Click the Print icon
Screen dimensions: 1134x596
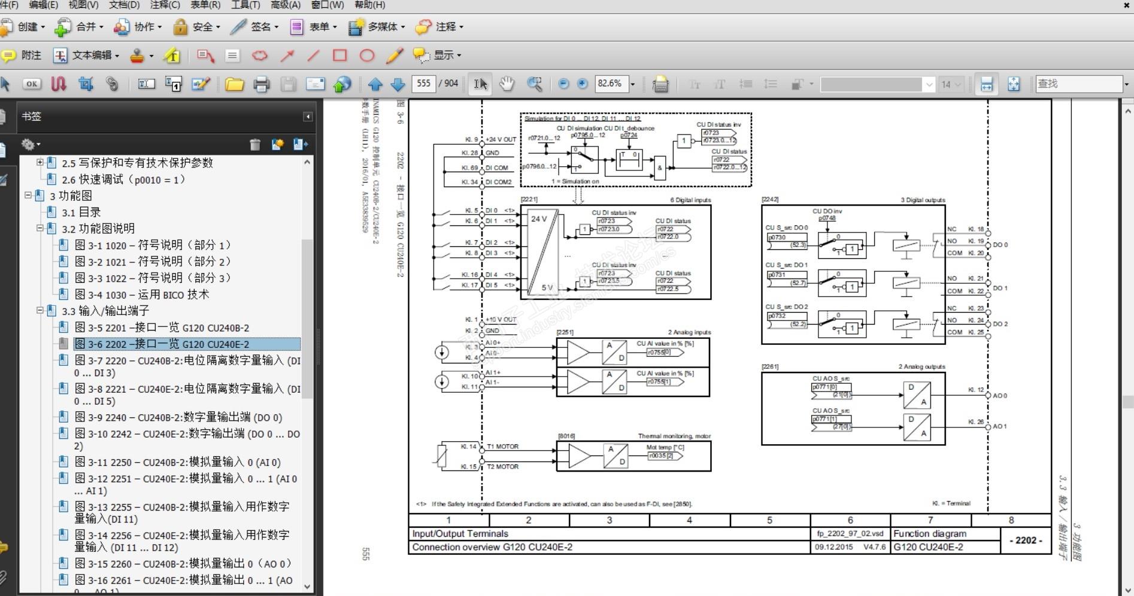(x=261, y=84)
